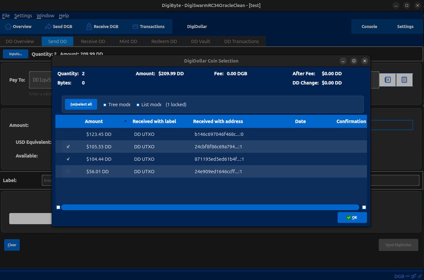Click the Clear button

12,245
